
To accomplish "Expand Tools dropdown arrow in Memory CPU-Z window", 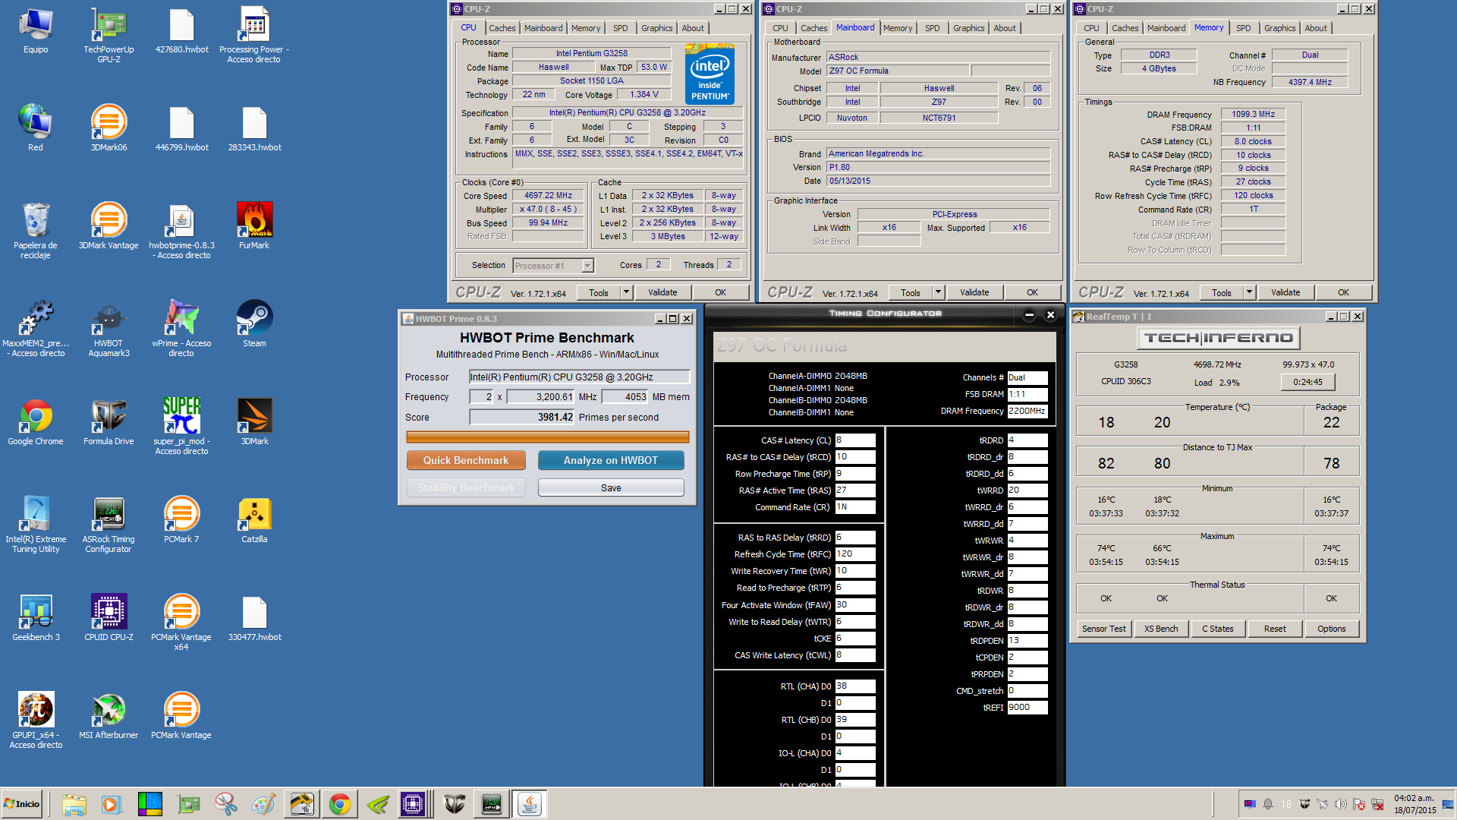I will click(x=1249, y=292).
